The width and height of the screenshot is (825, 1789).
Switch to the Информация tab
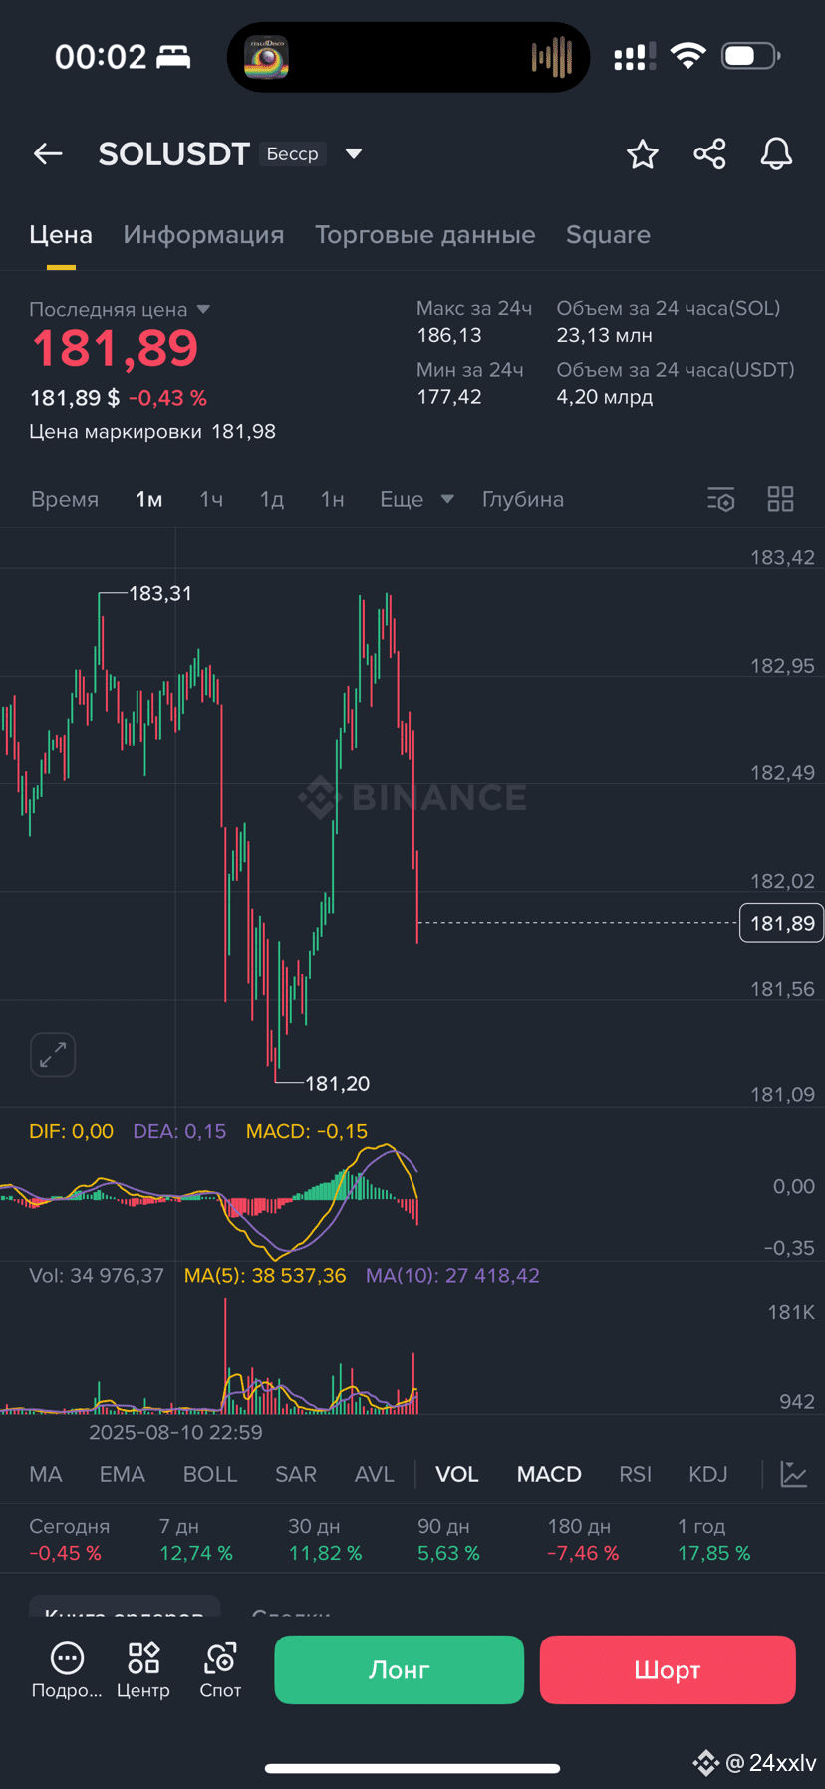click(203, 235)
